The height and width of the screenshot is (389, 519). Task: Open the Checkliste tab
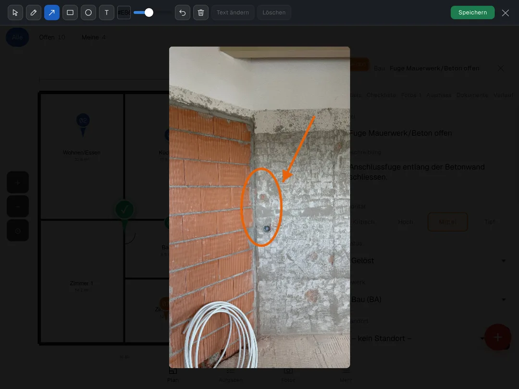(x=381, y=95)
